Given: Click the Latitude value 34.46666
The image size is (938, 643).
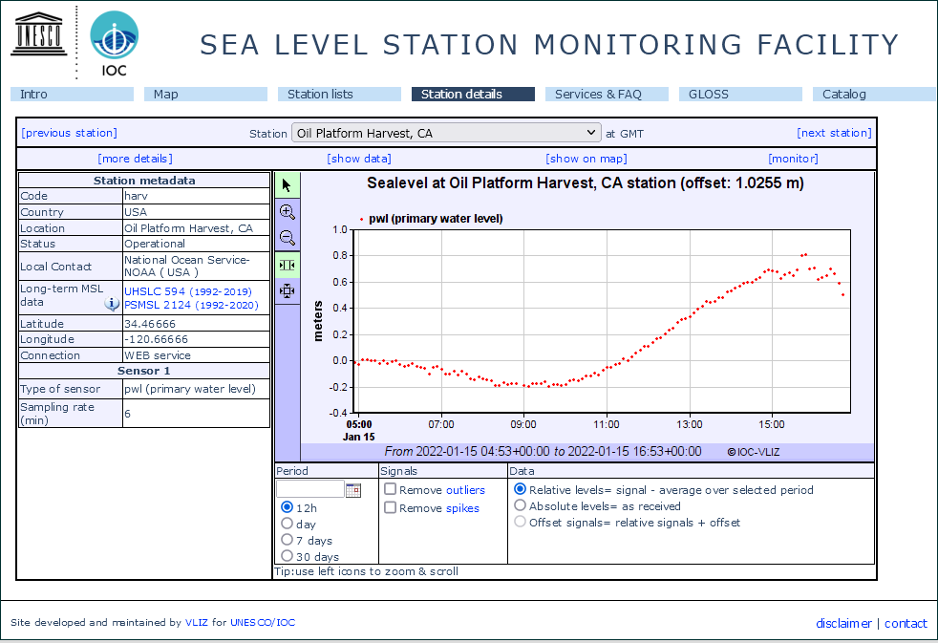Looking at the screenshot, I should tap(150, 324).
